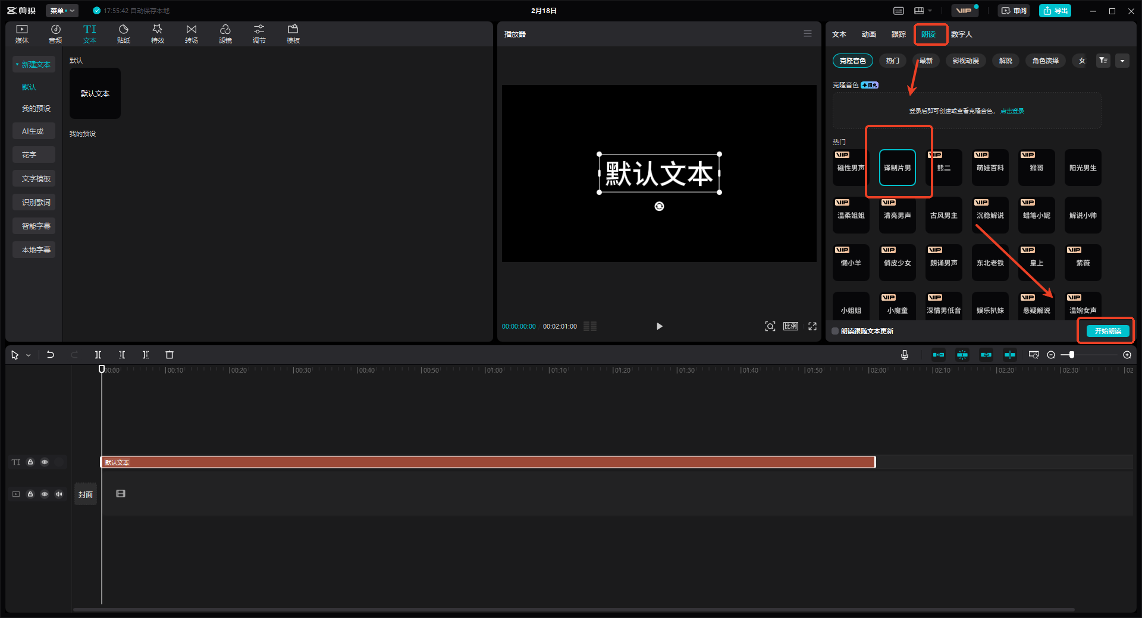Switch to the 数字人 tab
The image size is (1142, 618).
point(961,34)
